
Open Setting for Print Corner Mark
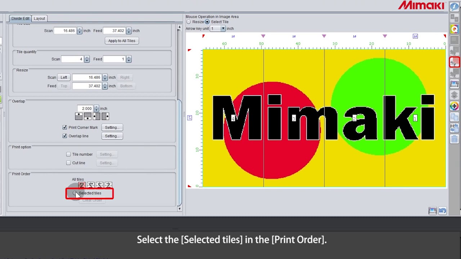112,127
